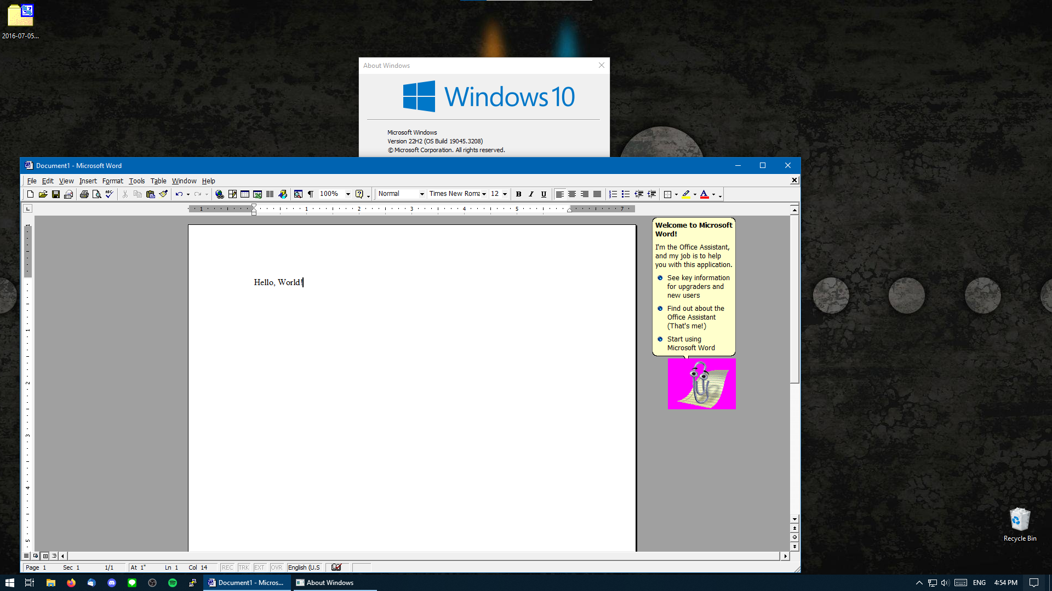Insert Hyperlink using globe icon
The height and width of the screenshot is (591, 1052).
pos(219,194)
